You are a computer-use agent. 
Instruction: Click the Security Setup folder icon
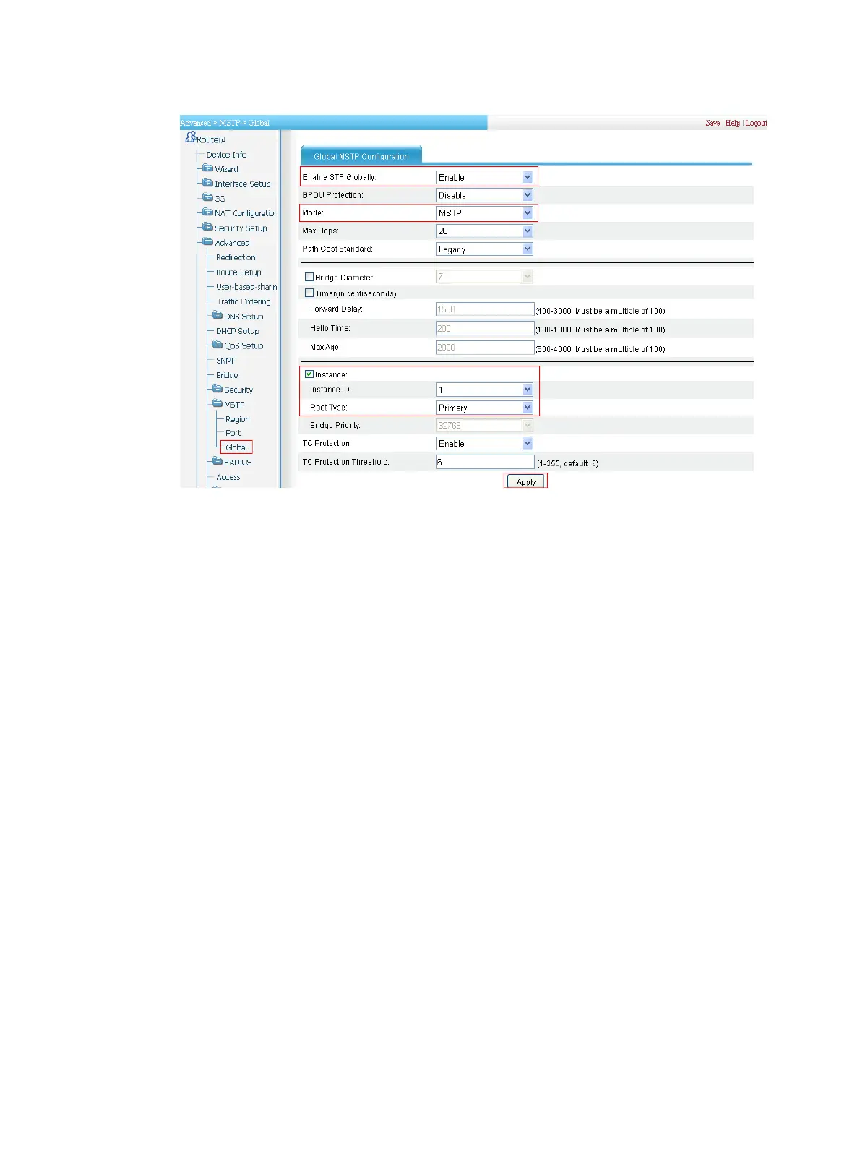(x=208, y=228)
